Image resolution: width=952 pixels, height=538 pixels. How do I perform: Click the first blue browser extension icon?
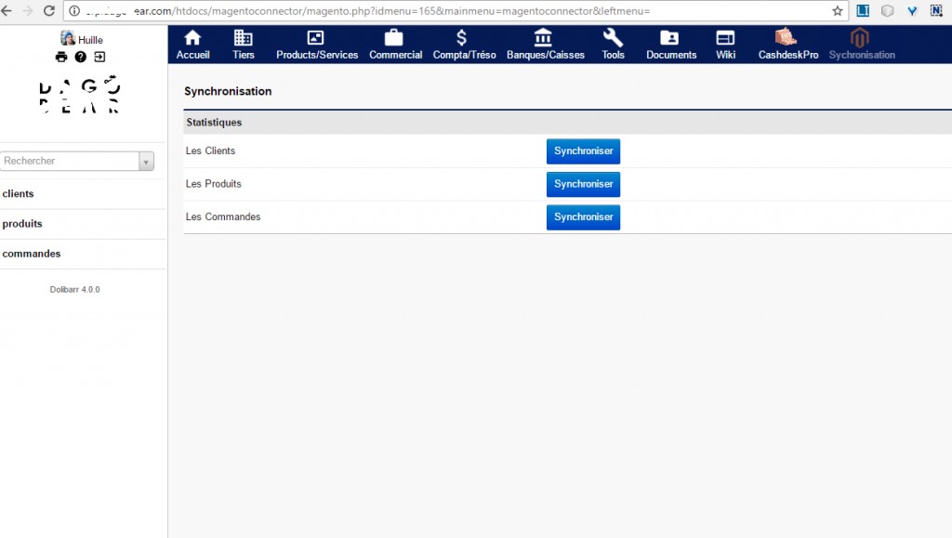point(863,11)
